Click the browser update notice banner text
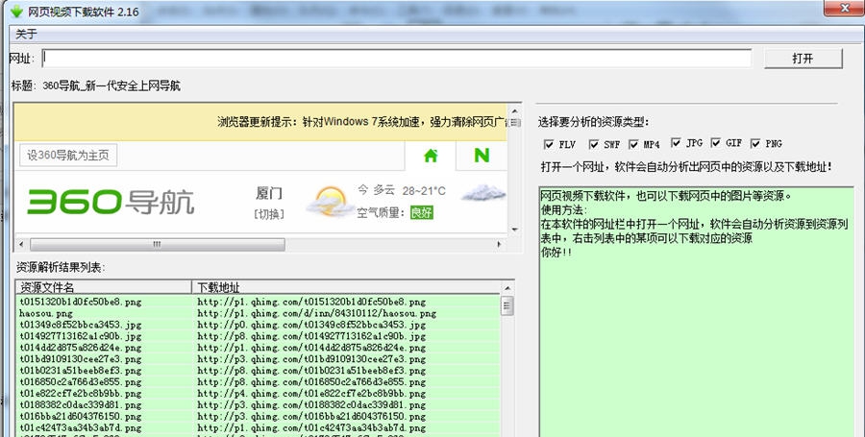 point(363,122)
